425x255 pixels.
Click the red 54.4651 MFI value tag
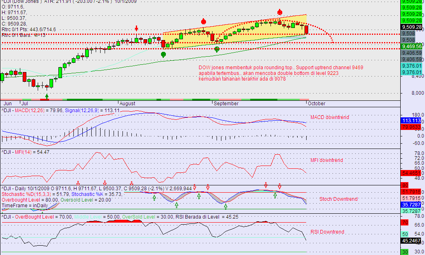[x=411, y=173]
